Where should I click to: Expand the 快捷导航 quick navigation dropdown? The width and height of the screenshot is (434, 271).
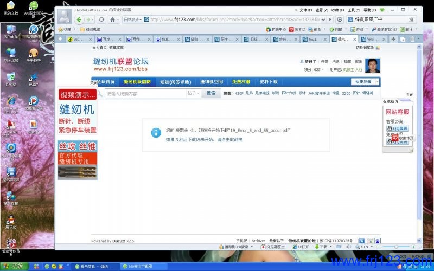tap(365, 82)
